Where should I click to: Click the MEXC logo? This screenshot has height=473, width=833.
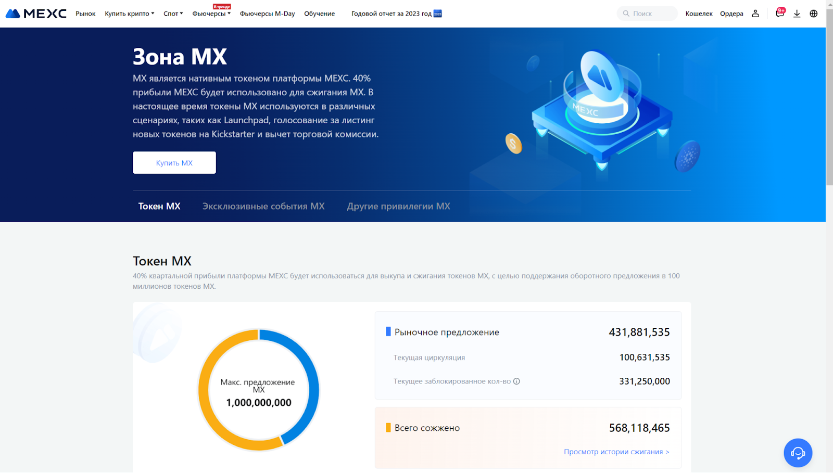coord(36,14)
